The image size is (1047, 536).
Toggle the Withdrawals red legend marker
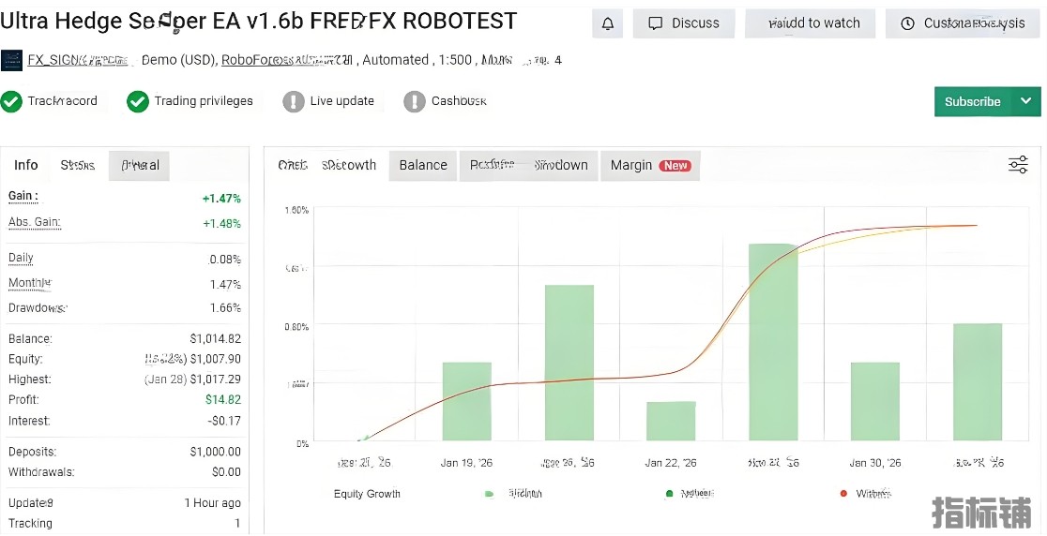843,493
